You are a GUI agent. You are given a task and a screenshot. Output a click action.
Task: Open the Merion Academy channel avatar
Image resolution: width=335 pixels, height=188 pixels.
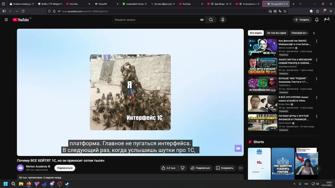[x=20, y=168]
